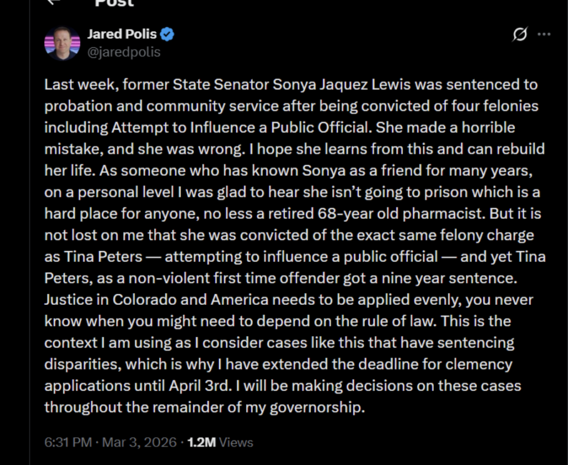Open the Grok actions icon
Screen dimensions: 568x465
pos(520,35)
